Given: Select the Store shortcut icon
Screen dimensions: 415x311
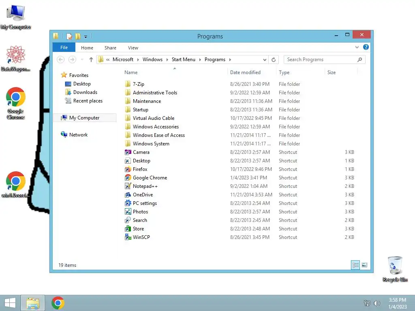Looking at the screenshot, I should 128,229.
